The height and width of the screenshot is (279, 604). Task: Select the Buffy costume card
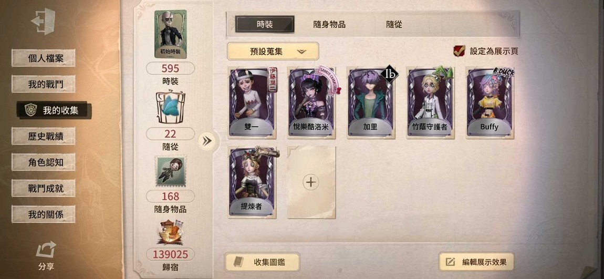pos(490,103)
